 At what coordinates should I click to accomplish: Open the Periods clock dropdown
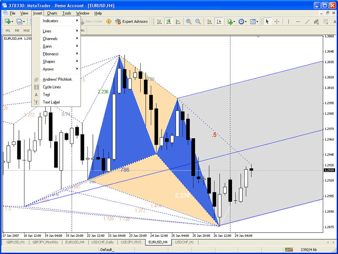(x=243, y=22)
